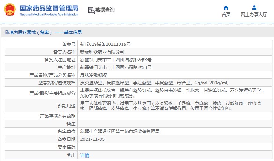The height and width of the screenshot is (161, 274).
Task: Click the 备注 row label
Action: pyautogui.click(x=71, y=124)
